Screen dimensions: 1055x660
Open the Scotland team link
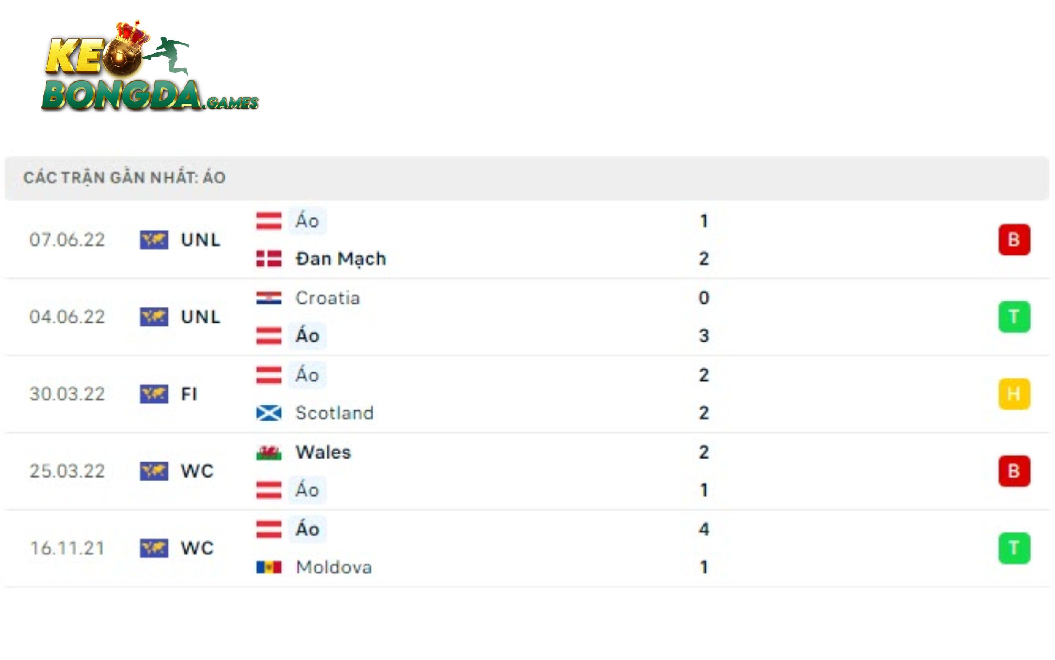click(x=335, y=413)
